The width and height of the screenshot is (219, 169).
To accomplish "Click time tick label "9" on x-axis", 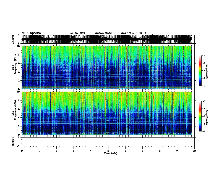I will point(177,151).
